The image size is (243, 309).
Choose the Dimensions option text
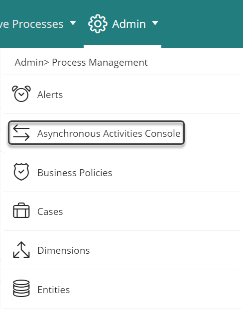point(64,250)
